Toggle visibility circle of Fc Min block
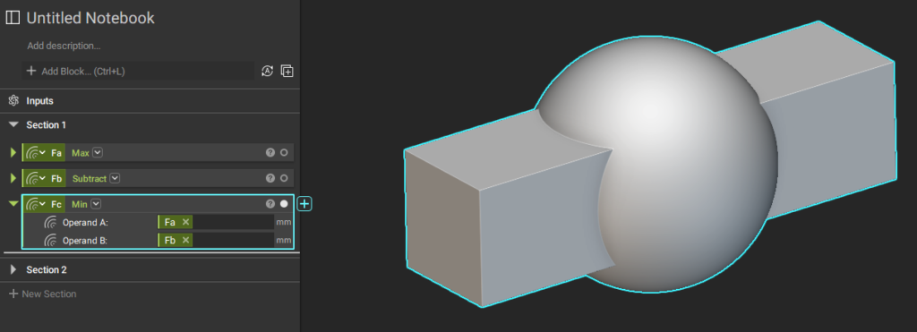Image resolution: width=917 pixels, height=332 pixels. [284, 204]
